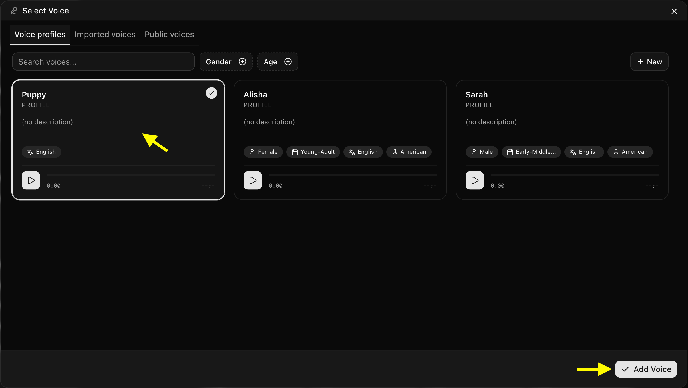Screen dimensions: 688x388
Task: Seek in Alisha's audio progress bar
Action: click(x=353, y=175)
